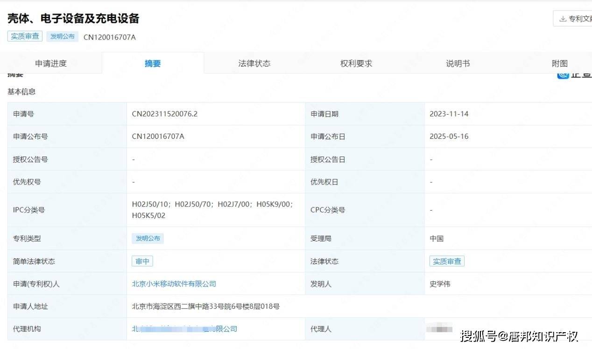This screenshot has width=592, height=349.
Task: Open the blurred agency link in the 代理机构 row
Action: click(184, 329)
